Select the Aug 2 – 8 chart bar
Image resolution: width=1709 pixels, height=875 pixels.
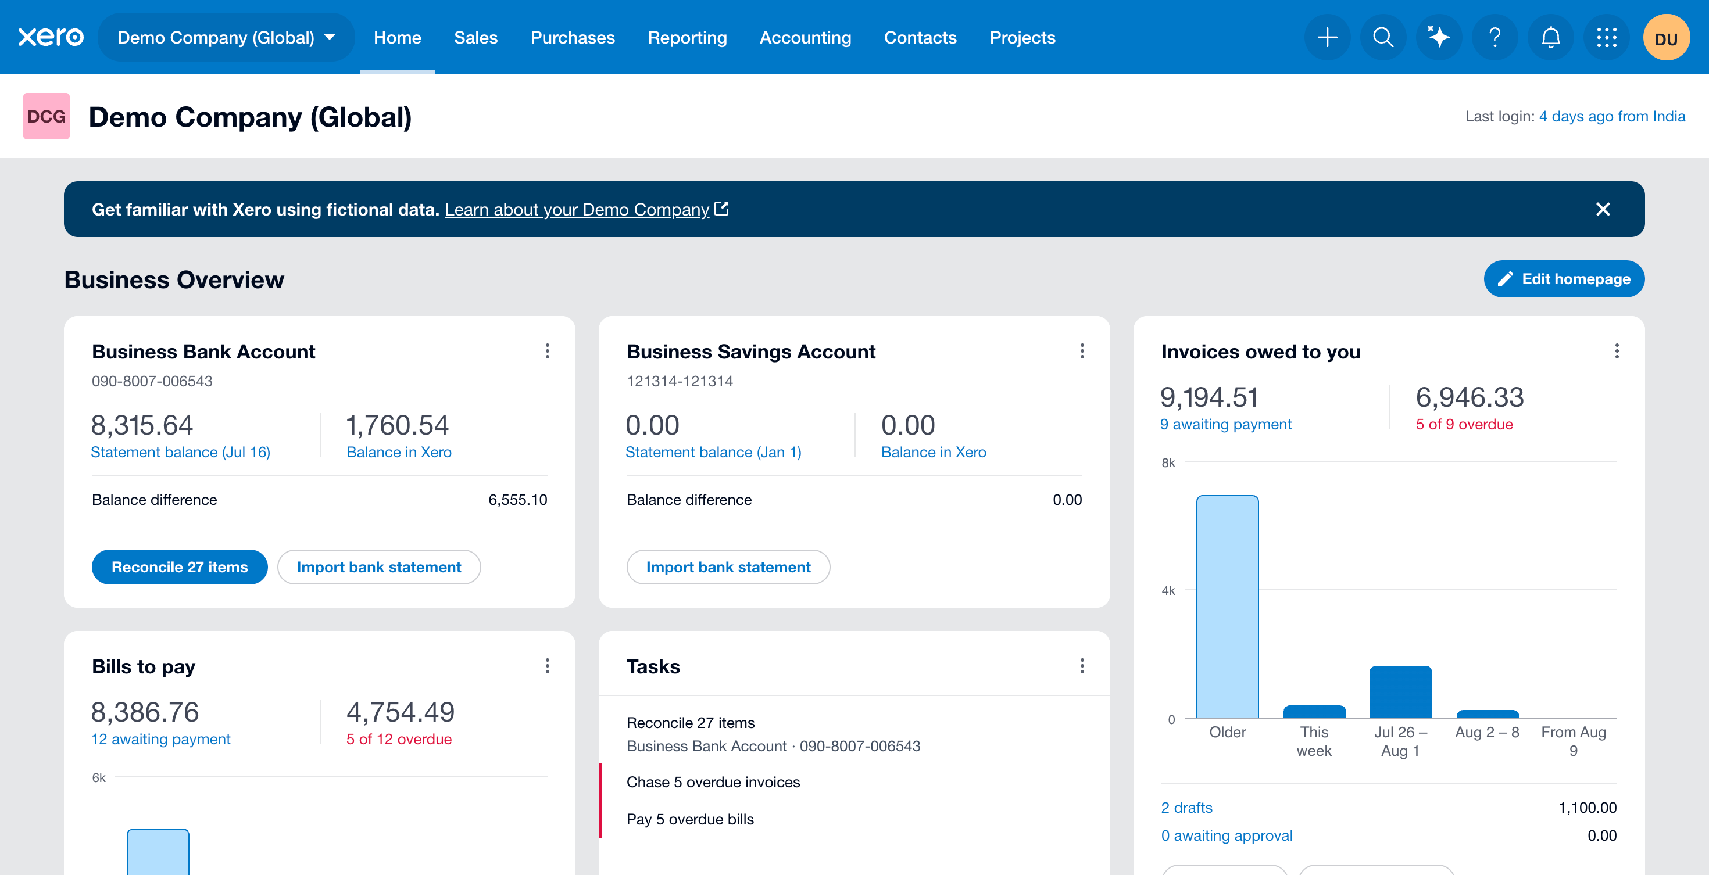pyautogui.click(x=1488, y=715)
